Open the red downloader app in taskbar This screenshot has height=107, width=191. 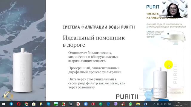tap(93, 104)
